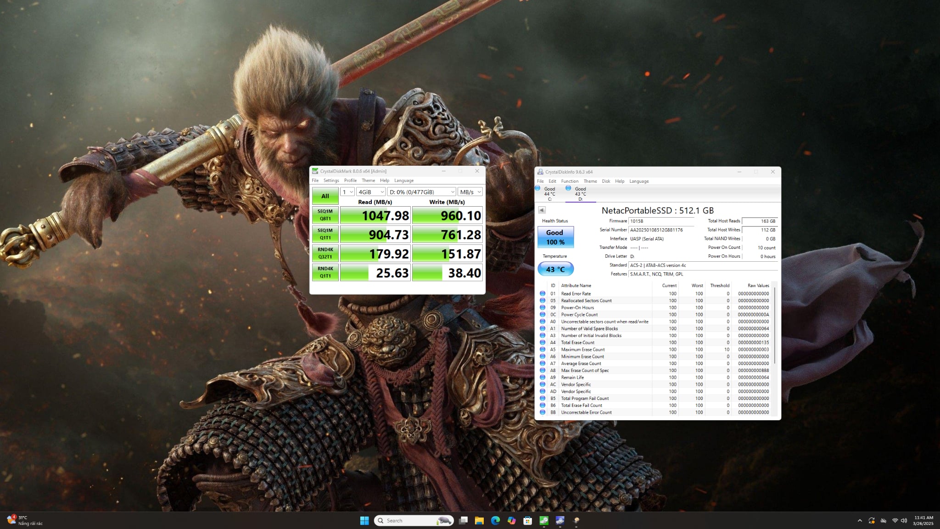Click the status icon for Total Program Fail Count
Image resolution: width=940 pixels, height=529 pixels.
542,398
